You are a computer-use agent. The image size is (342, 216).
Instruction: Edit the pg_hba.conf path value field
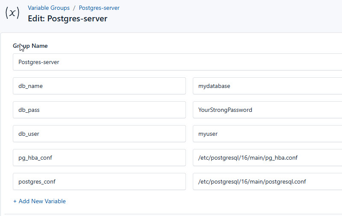click(x=268, y=158)
